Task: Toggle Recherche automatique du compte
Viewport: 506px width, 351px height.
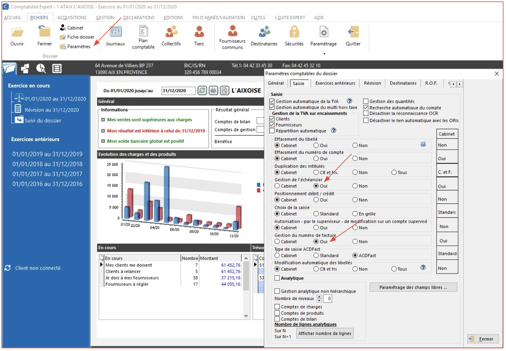Action: click(366, 107)
